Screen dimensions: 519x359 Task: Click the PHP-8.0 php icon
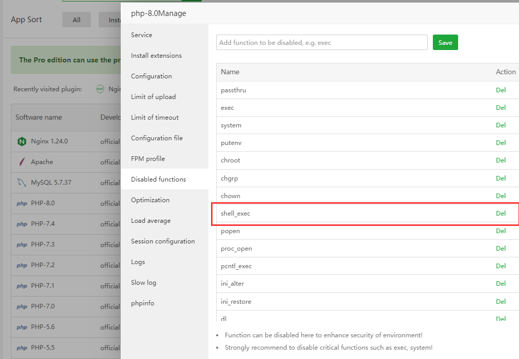(22, 203)
